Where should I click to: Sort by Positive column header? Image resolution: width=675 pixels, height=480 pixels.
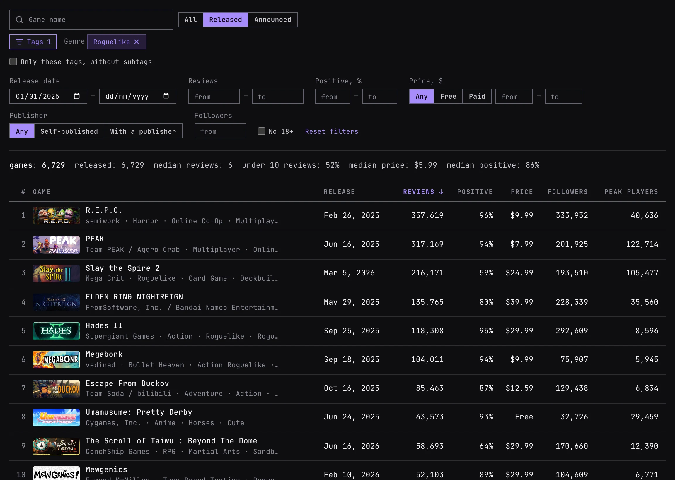(475, 192)
